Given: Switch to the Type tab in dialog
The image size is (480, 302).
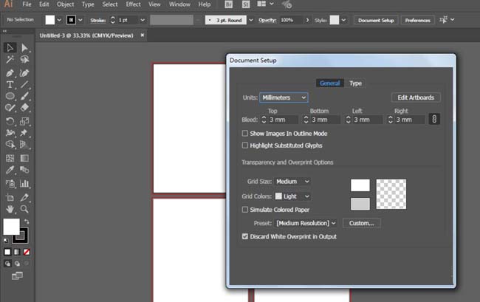Looking at the screenshot, I should coord(355,83).
